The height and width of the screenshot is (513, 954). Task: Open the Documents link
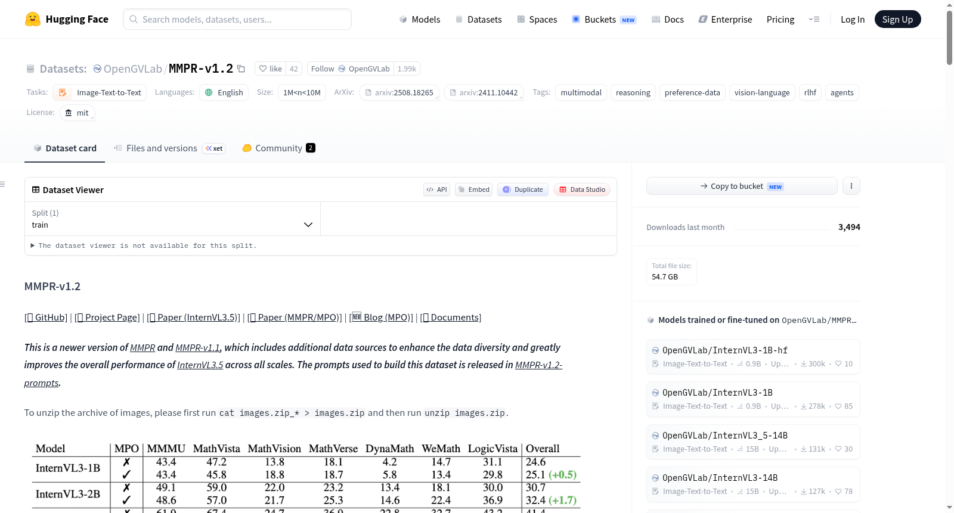[x=451, y=318]
